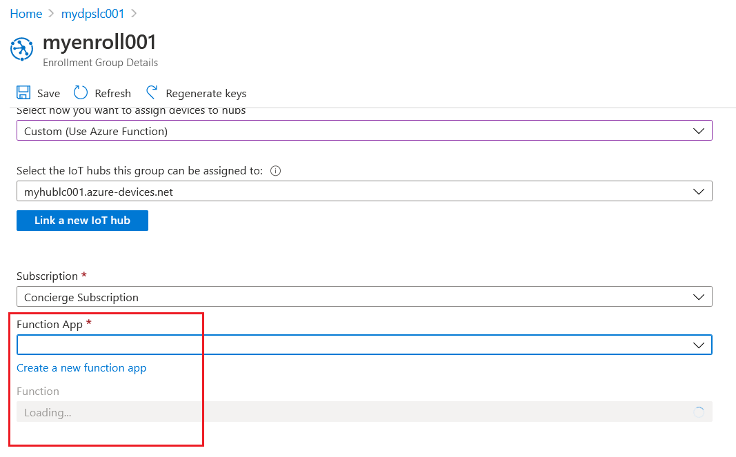Click the Select the IoT hubs label text
736x457 pixels.
click(x=139, y=171)
